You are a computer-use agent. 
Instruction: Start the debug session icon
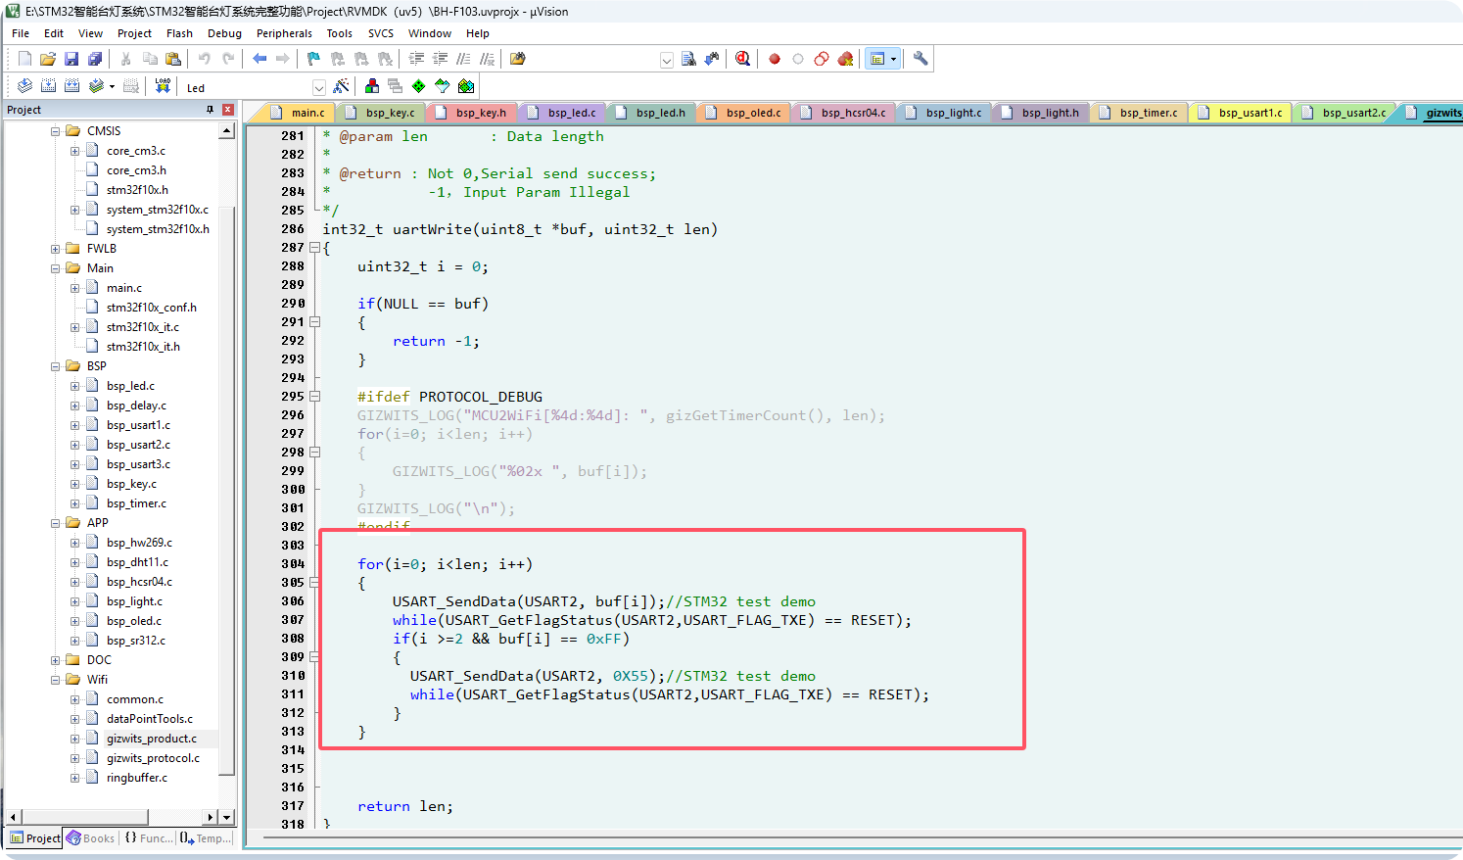pyautogui.click(x=742, y=59)
